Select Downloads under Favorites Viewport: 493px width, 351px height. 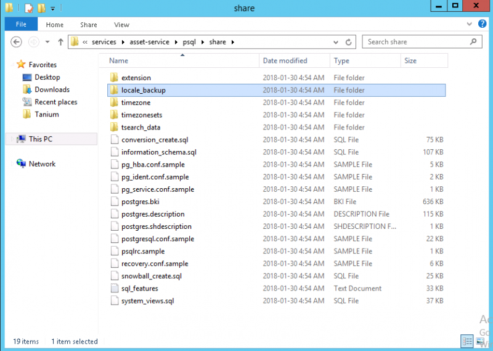pos(52,89)
